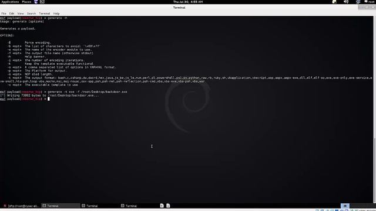This screenshot has width=376, height=211.
Task: Click the 'OPTIONS:' heading text
Action: (x=7, y=35)
